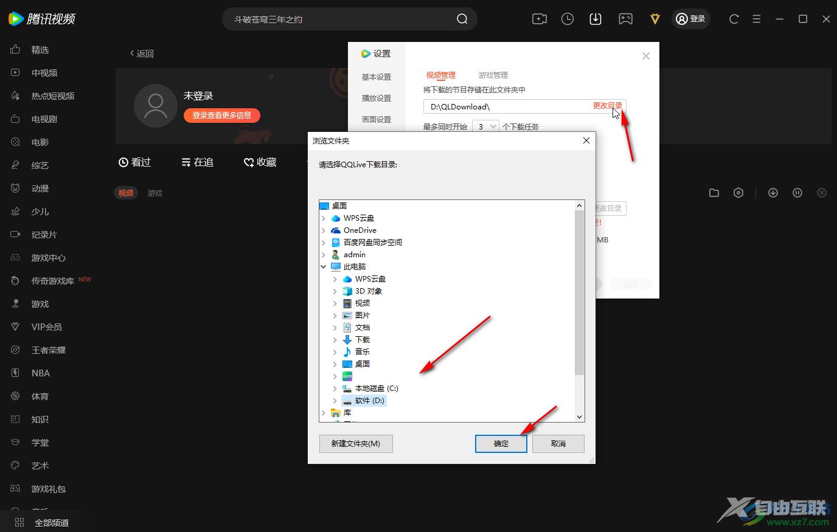837x532 pixels.
Task: Open 游戏中心 in sidebar
Action: click(x=49, y=258)
